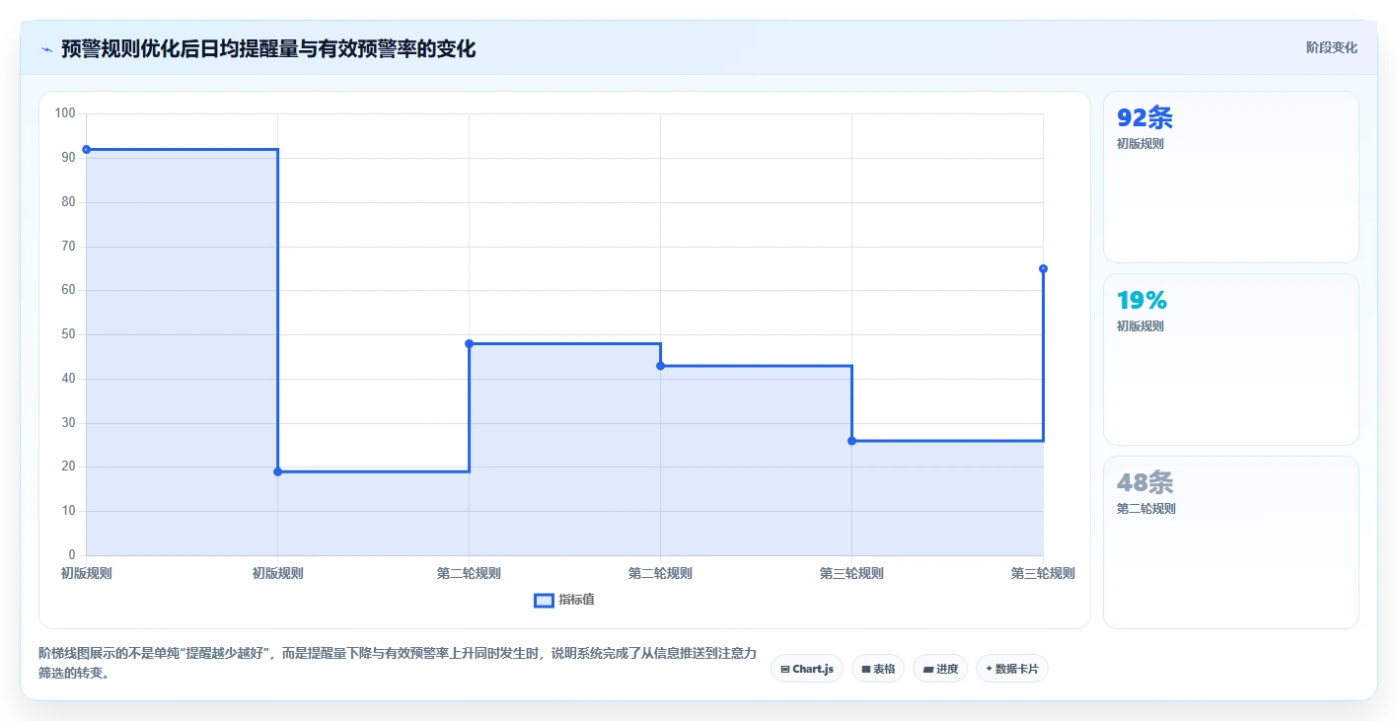
Task: Click the 阶段变化 badge in the header
Action: coord(1331,47)
